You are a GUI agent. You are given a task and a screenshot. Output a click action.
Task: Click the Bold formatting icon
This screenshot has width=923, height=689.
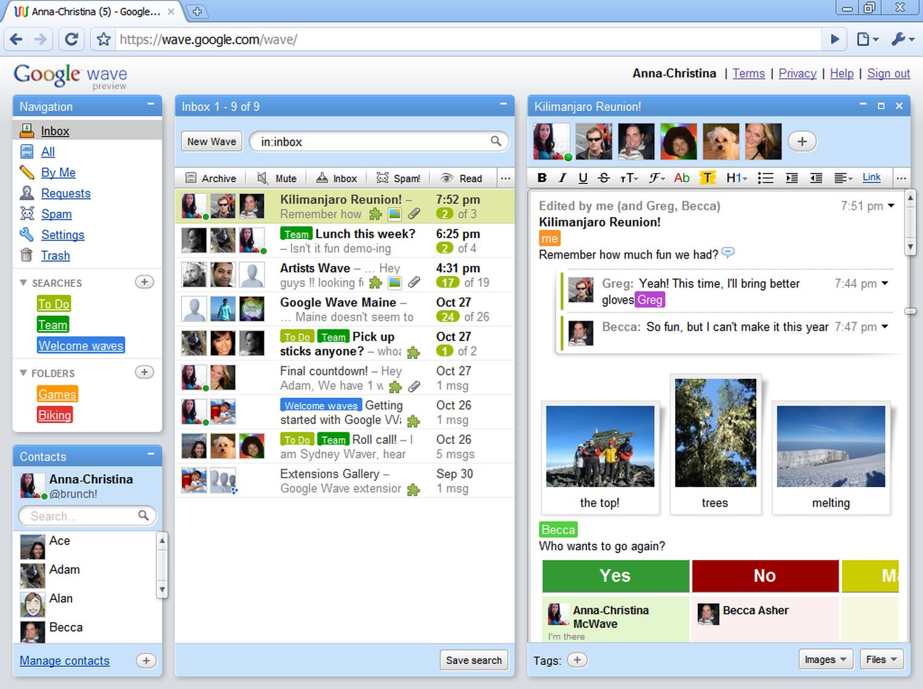[x=542, y=178]
